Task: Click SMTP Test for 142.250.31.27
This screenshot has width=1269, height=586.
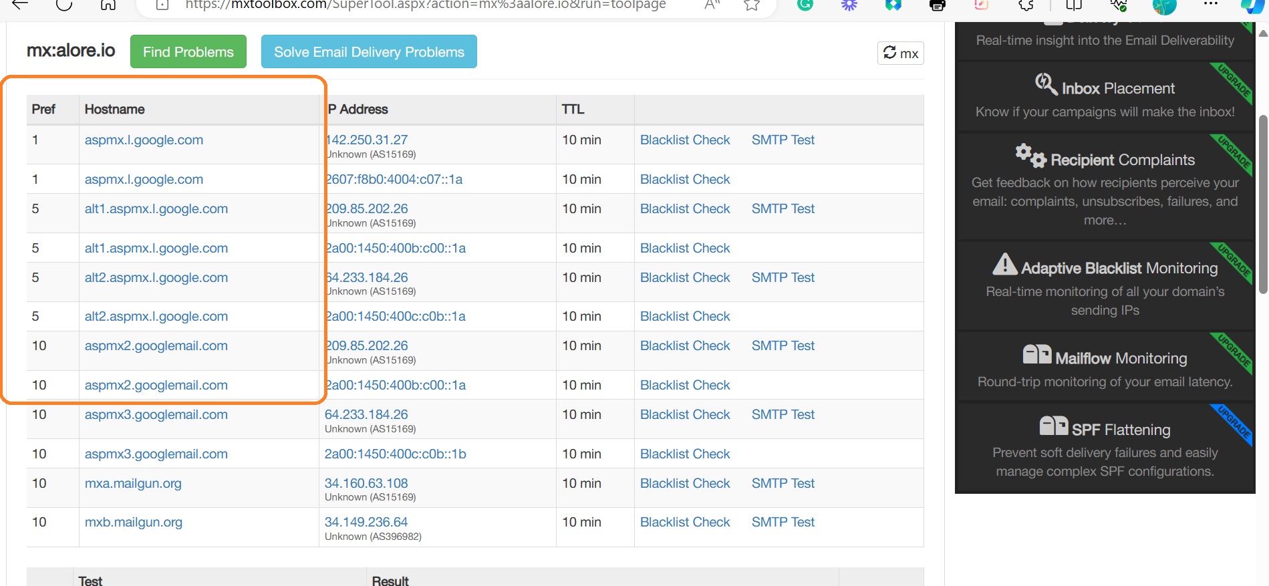Action: pos(783,140)
